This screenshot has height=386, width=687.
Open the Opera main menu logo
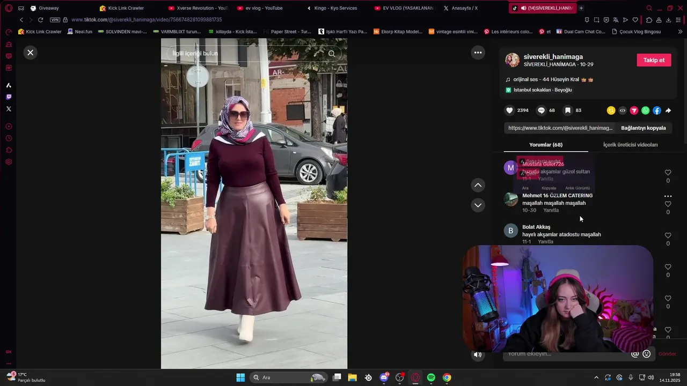[x=9, y=8]
